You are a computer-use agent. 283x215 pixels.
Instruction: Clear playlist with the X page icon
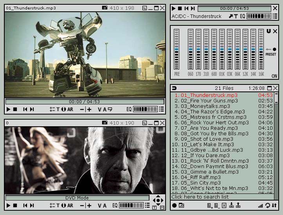pos(224,206)
